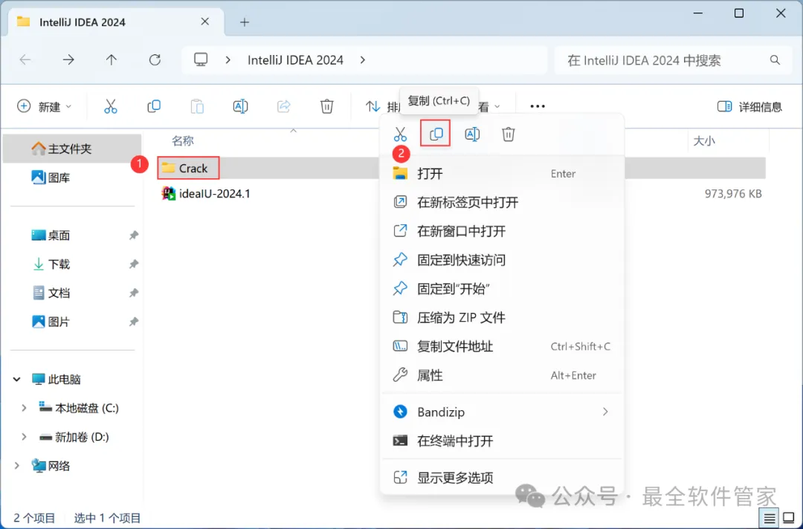Click the Delete icon in the context menu
This screenshot has height=529, width=803.
(508, 134)
